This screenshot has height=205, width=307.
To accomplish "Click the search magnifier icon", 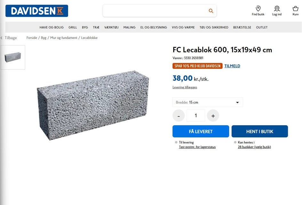I will click(x=211, y=11).
